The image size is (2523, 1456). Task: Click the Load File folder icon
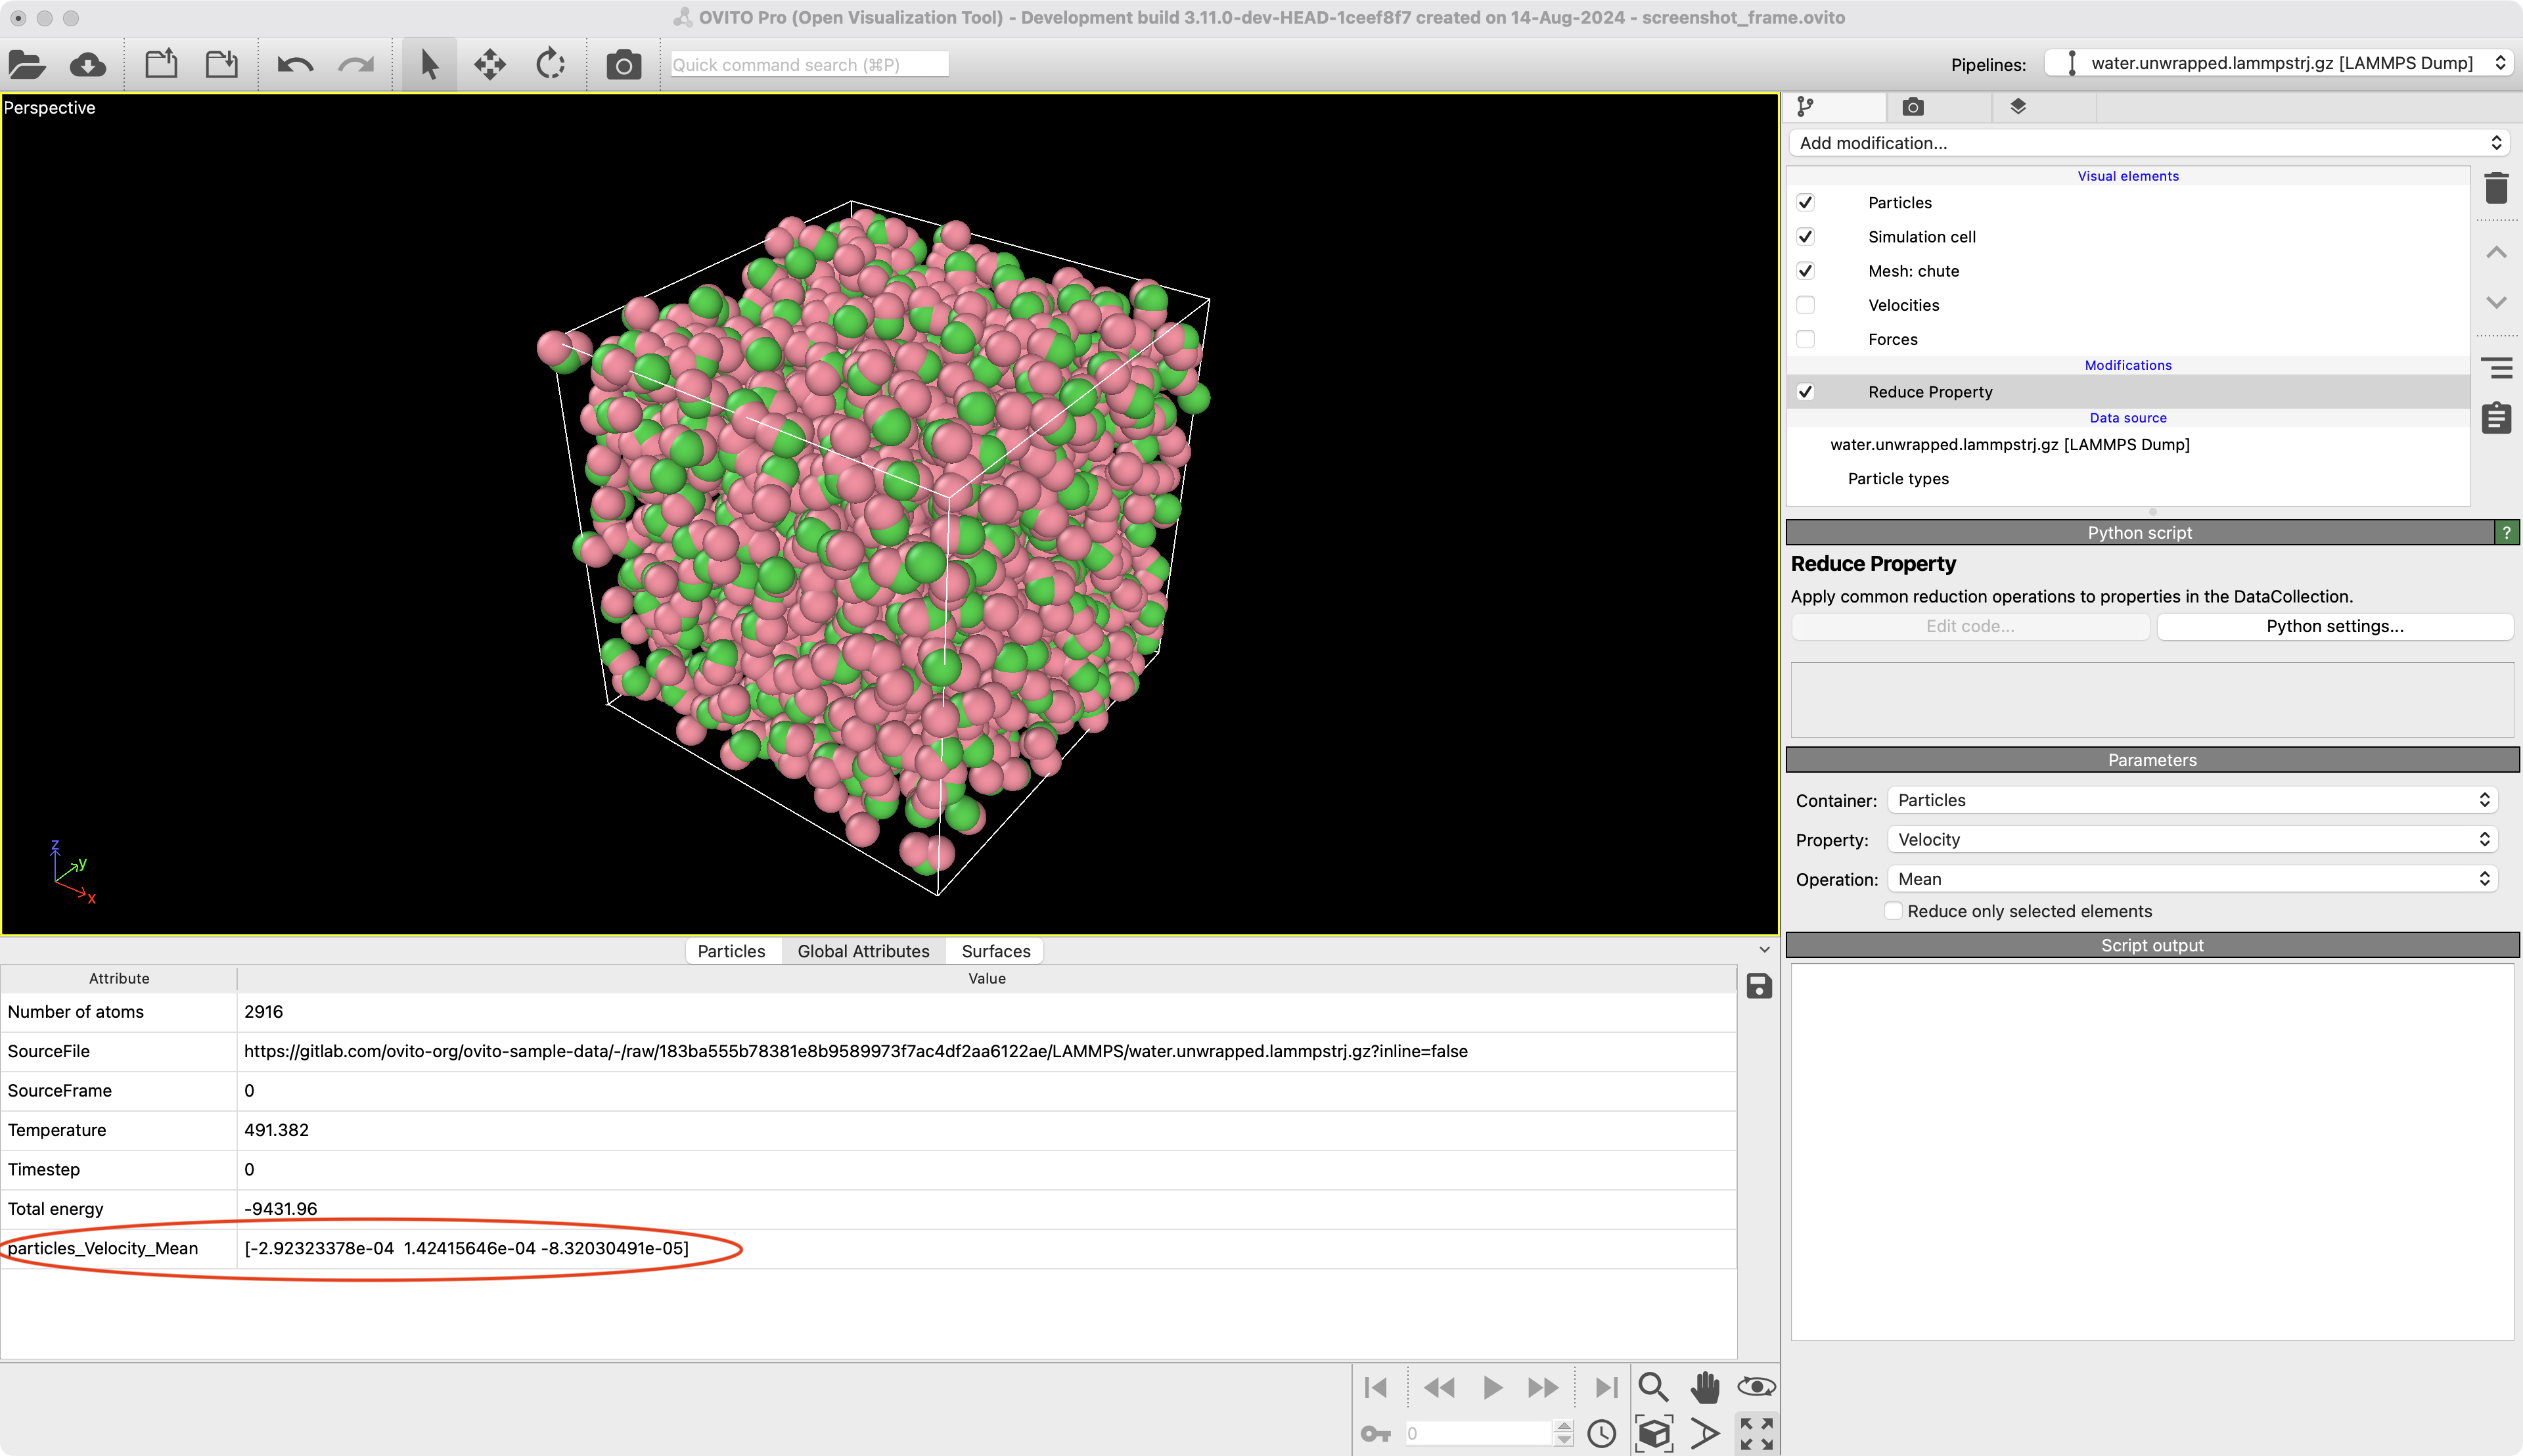[27, 65]
